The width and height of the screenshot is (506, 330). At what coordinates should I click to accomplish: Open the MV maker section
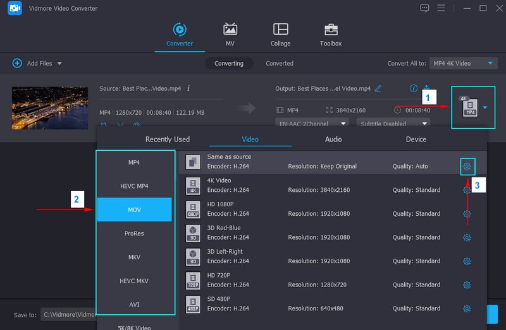pyautogui.click(x=230, y=35)
